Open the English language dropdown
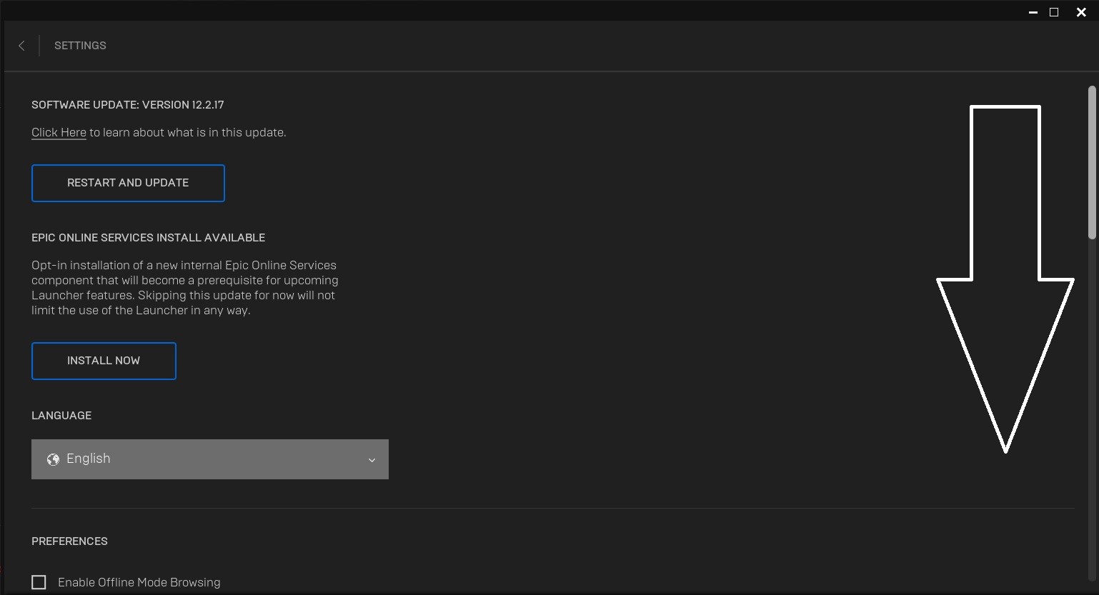 (x=209, y=459)
